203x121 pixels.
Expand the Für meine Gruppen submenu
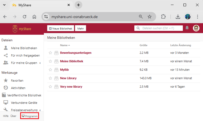pos(40,63)
